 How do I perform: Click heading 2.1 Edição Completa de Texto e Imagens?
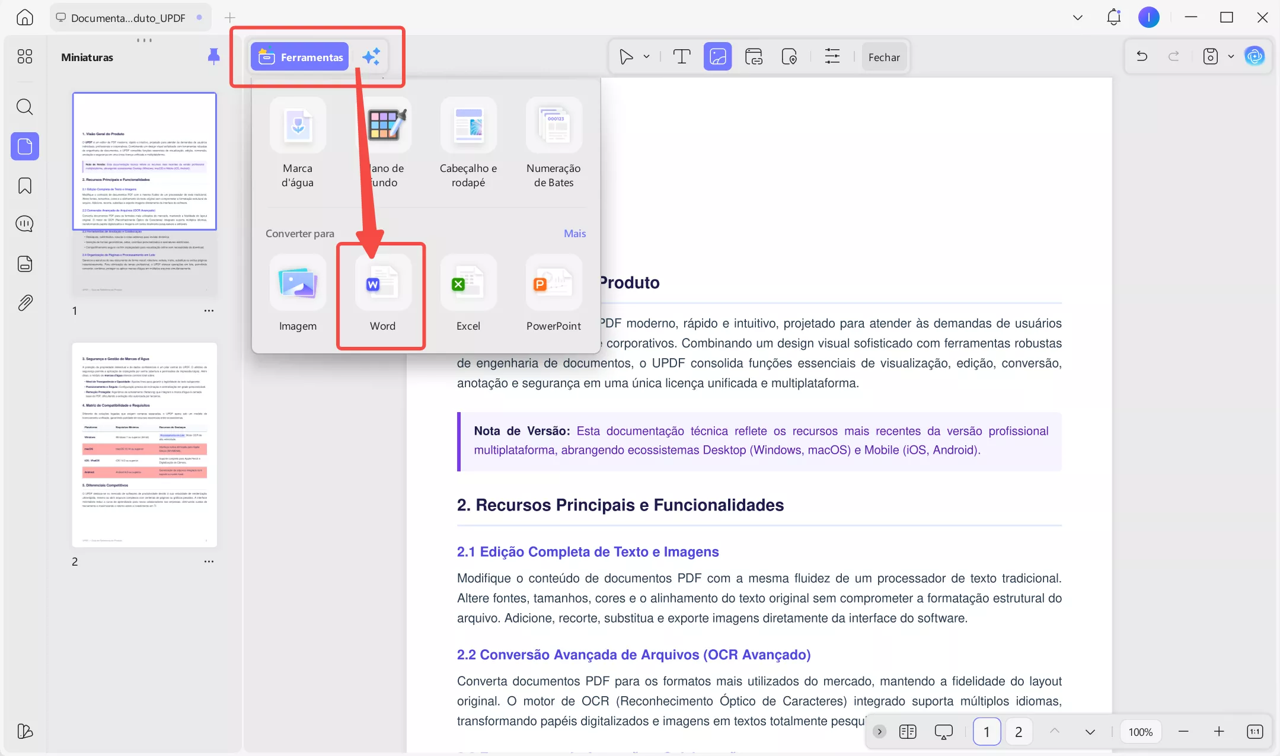point(588,552)
